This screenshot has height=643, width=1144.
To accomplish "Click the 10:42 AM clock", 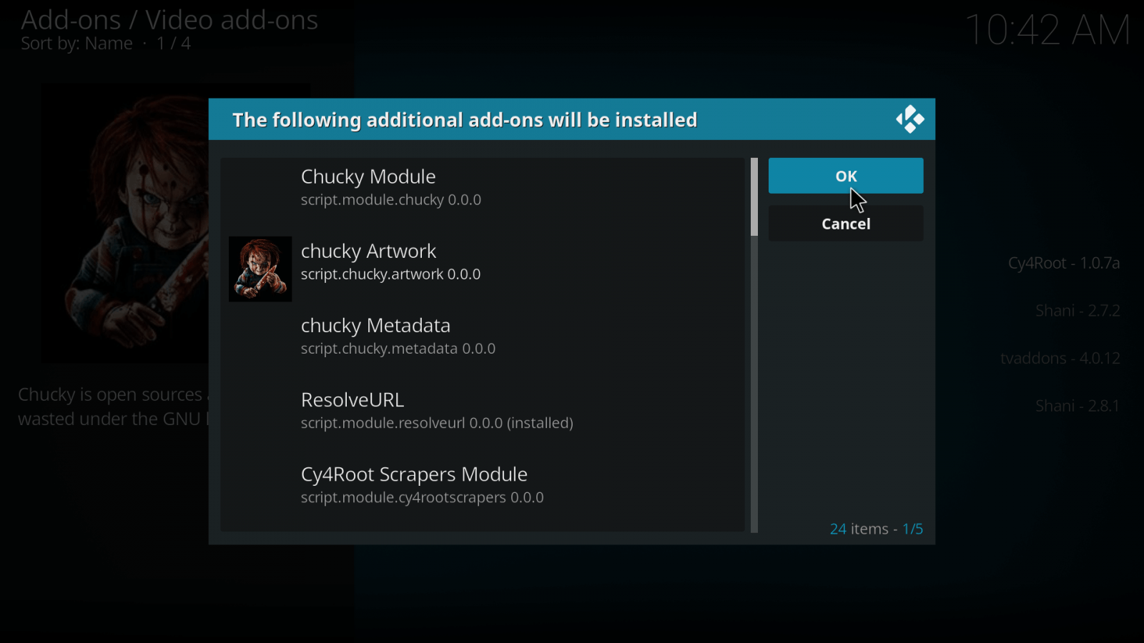I will click(x=1047, y=31).
